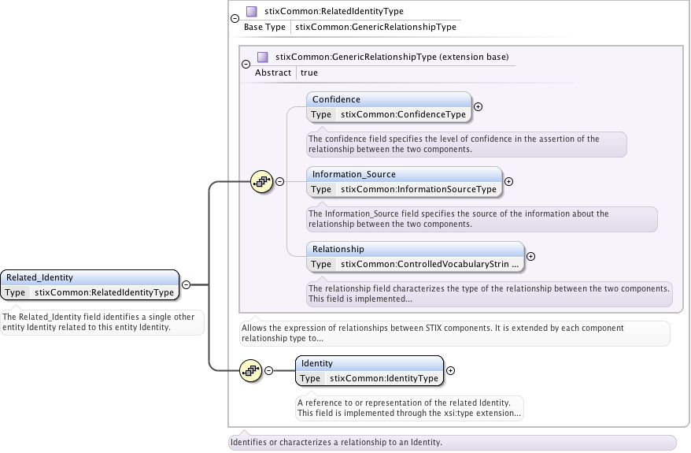Click the stixCommon:GenericRelationshipType base type value
The height and width of the screenshot is (453, 691).
click(x=375, y=27)
